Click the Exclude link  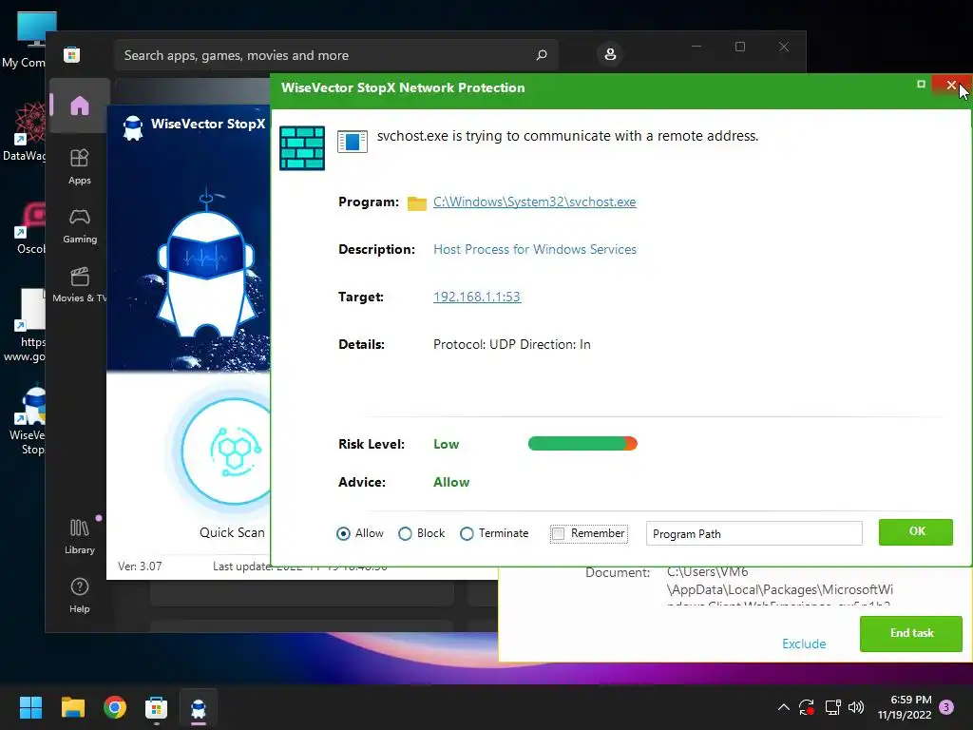pos(804,644)
